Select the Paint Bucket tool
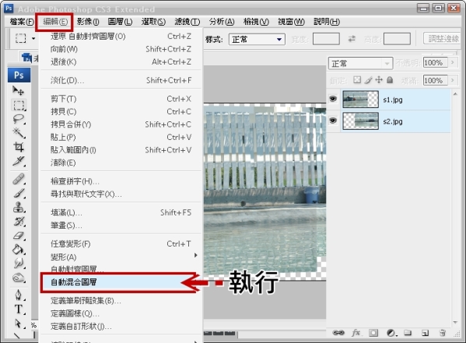466x343 pixels. coord(19,250)
